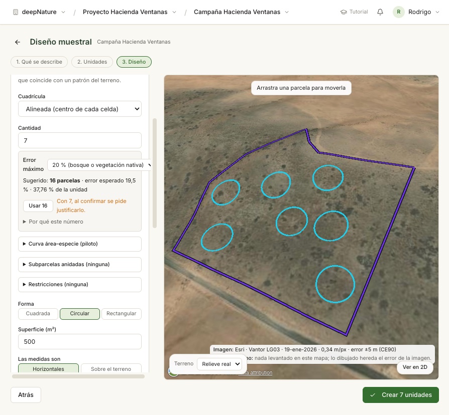Select Cuadrada plot shape
Viewport: 449px width, 415px height.
[38, 314]
